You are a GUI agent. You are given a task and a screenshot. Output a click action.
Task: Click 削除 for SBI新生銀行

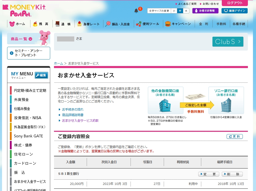tap(232, 174)
